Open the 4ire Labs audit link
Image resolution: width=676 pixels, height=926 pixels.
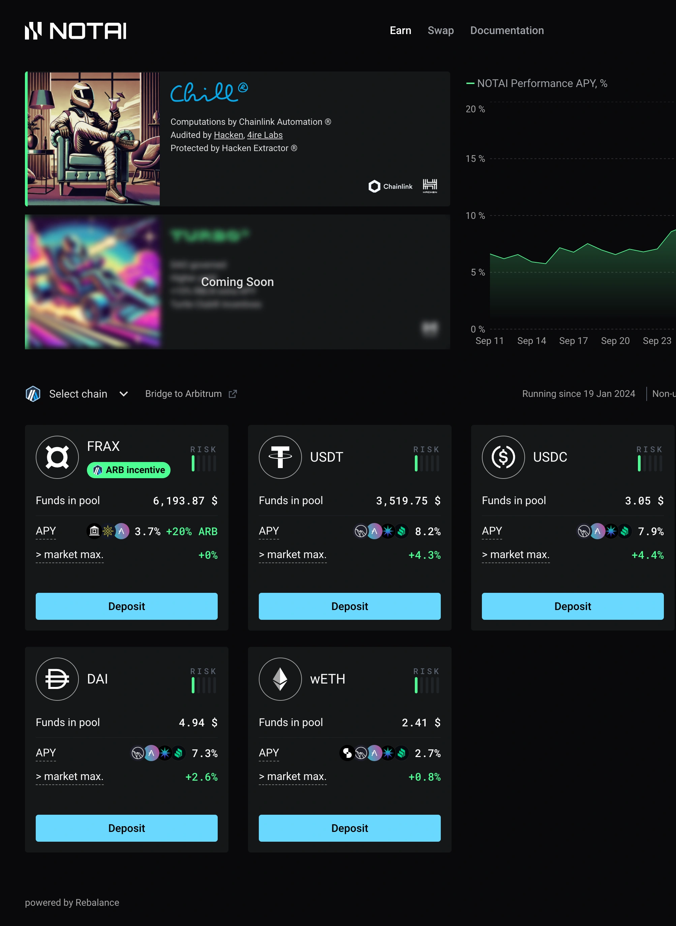pyautogui.click(x=265, y=135)
